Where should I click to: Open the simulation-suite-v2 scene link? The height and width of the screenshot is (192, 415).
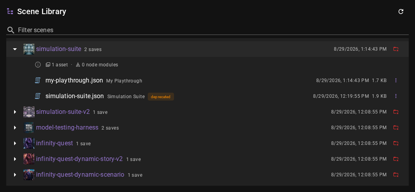pos(63,112)
